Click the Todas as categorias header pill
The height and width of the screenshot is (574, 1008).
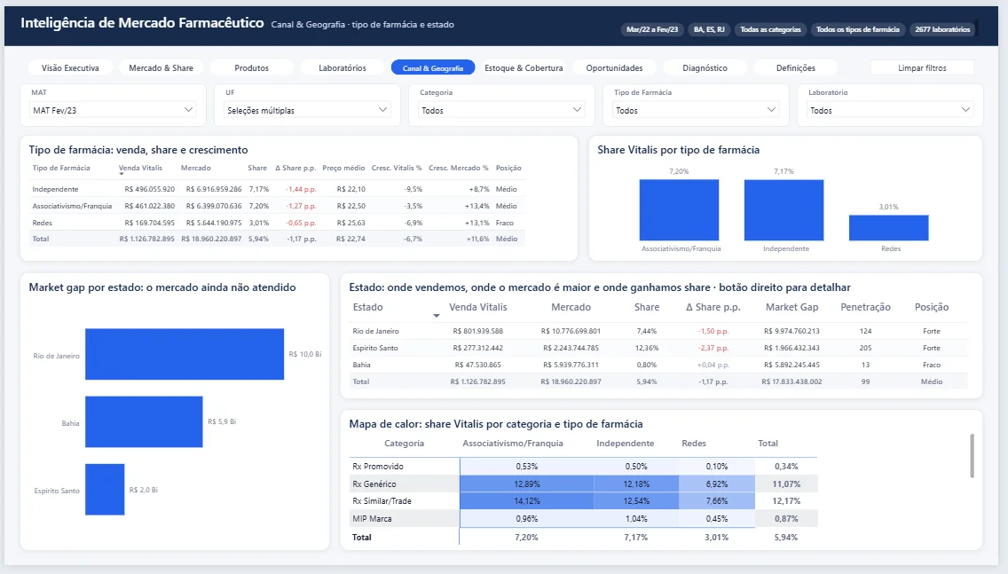click(770, 29)
